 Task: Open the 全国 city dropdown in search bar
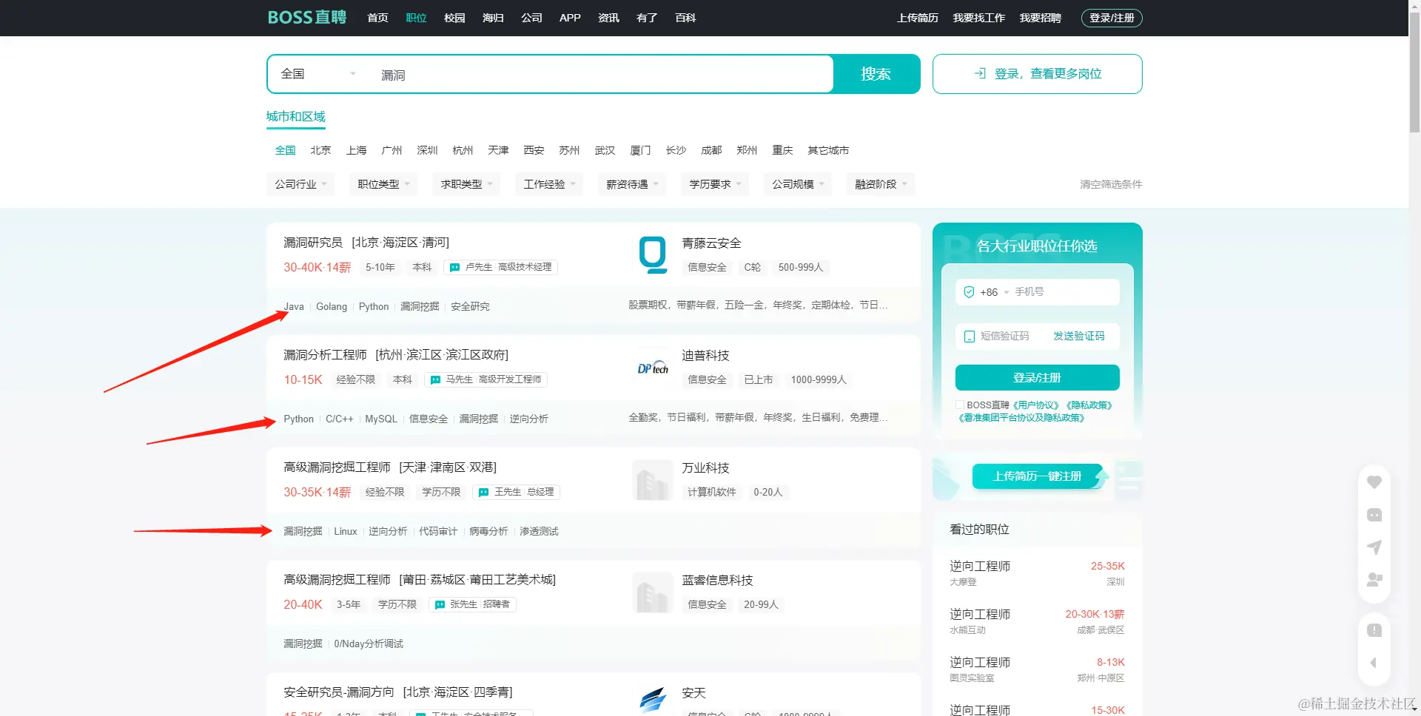pos(318,74)
